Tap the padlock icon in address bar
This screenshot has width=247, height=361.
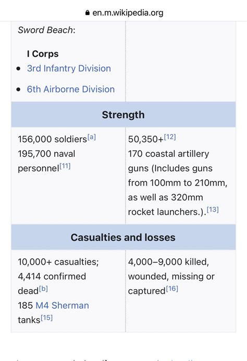pyautogui.click(x=88, y=13)
